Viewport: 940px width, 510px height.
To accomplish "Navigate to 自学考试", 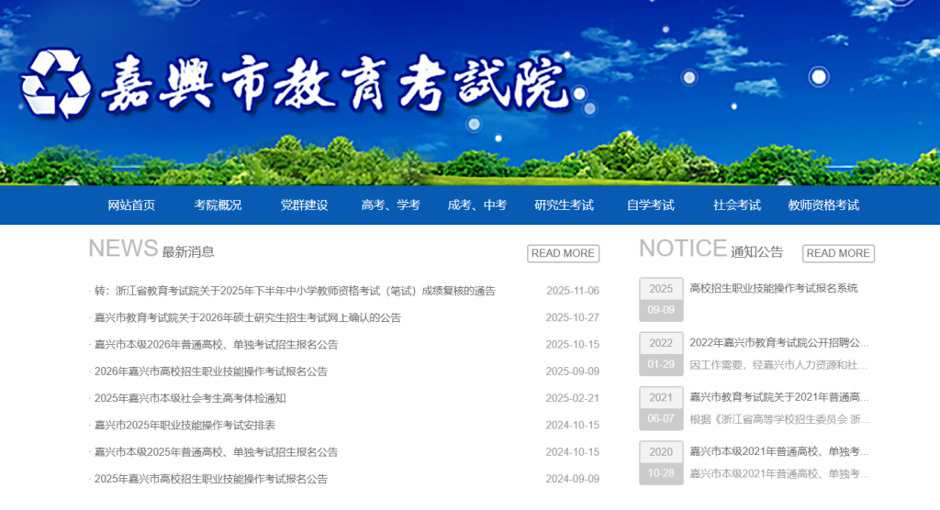I will click(x=651, y=205).
